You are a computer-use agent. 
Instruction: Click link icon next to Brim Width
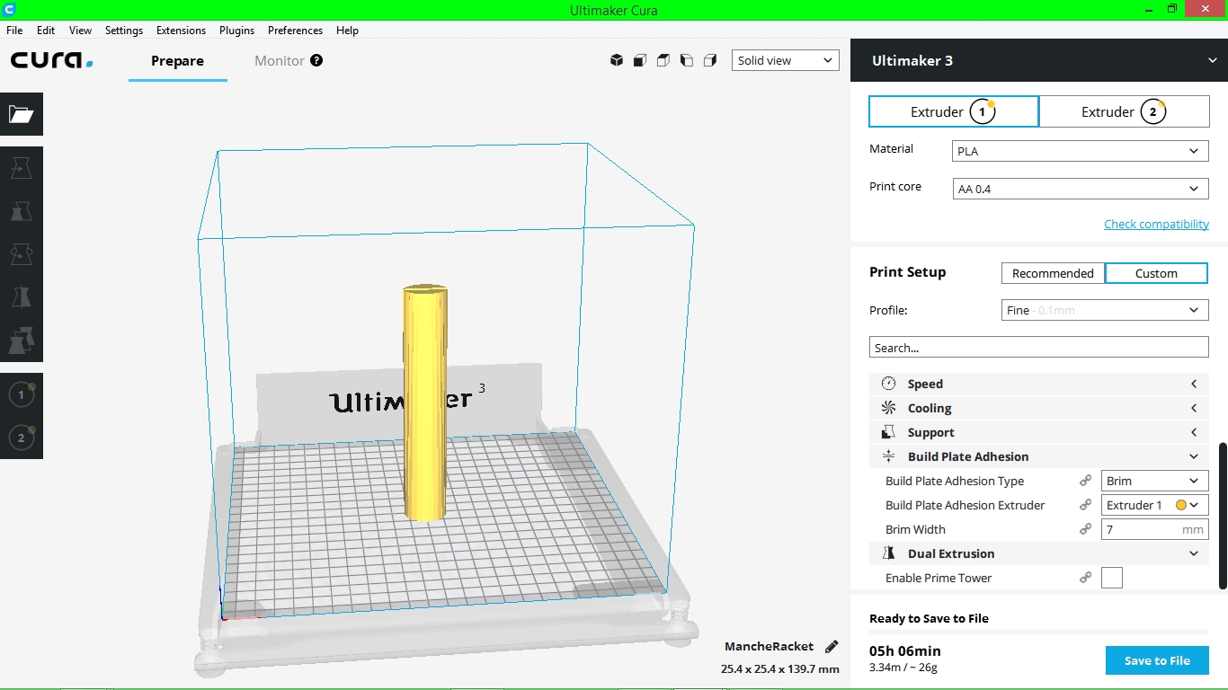coord(1085,529)
